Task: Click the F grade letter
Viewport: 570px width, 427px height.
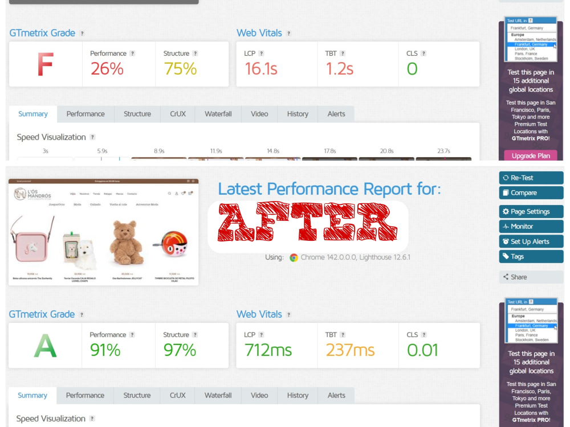Action: [x=46, y=64]
